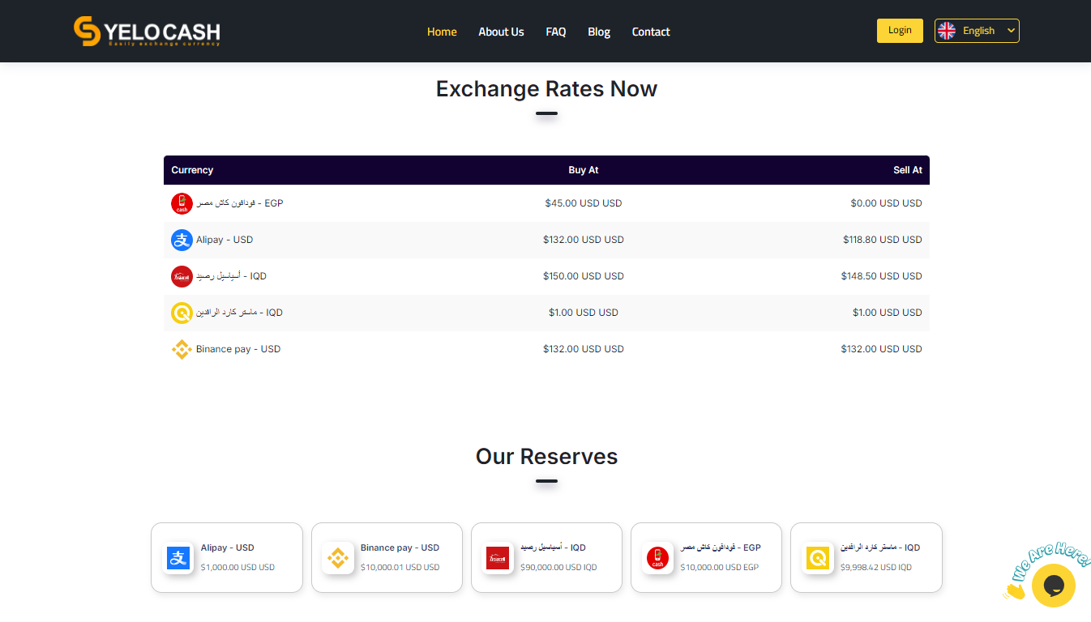Select the Binance pay - USD reserve card
The image size is (1091, 622).
[x=387, y=557]
